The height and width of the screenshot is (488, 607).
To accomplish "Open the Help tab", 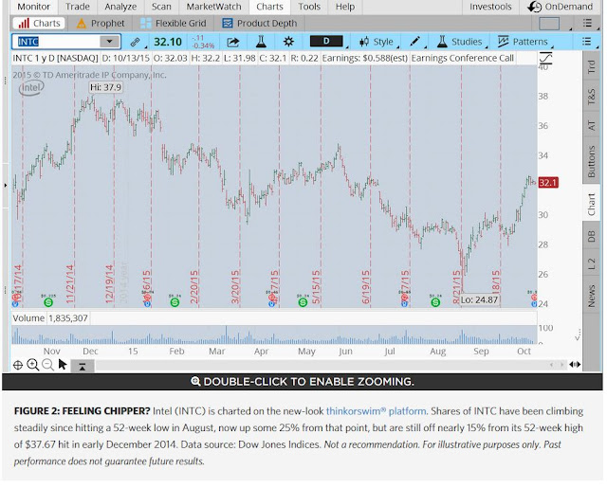I will pyautogui.click(x=345, y=7).
